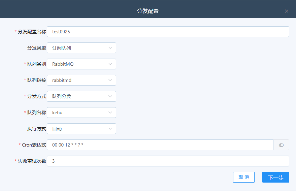296x191 pixels.
Task: Click the 取消 button
Action: [x=244, y=177]
